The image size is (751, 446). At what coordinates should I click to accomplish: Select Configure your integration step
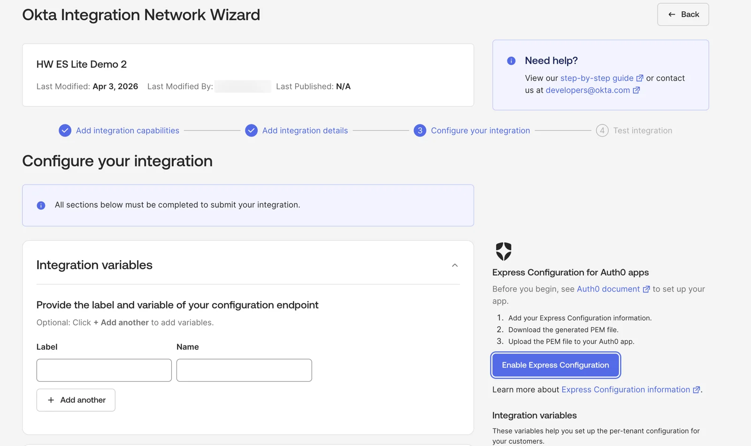click(480, 131)
